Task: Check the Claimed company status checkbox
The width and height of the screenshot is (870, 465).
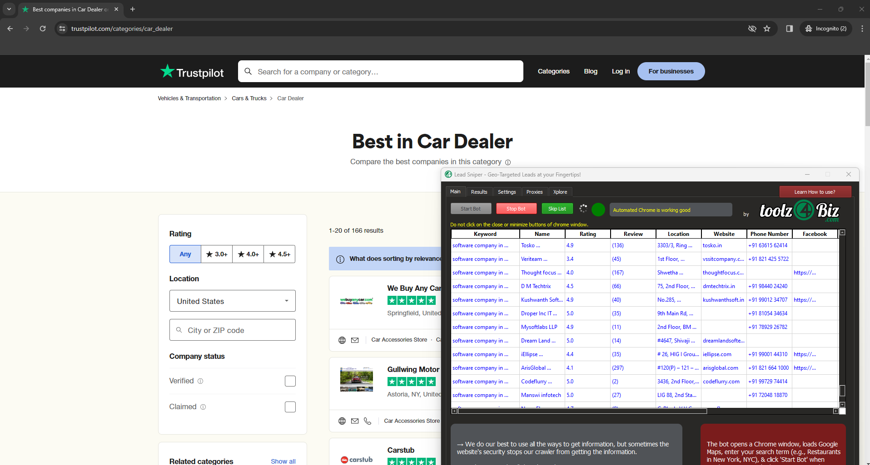Action: 290,407
